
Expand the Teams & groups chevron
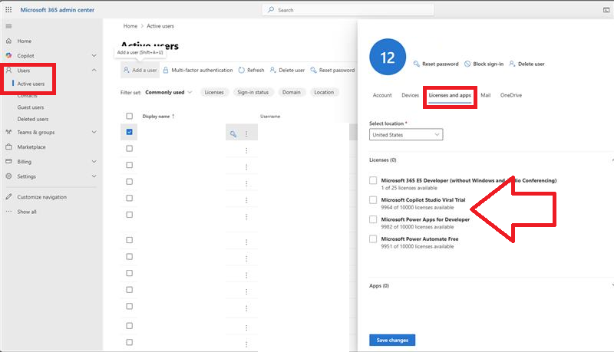94,132
